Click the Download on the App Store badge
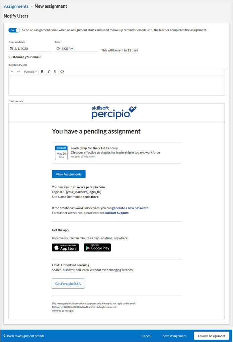The height and width of the screenshot is (342, 233). tap(65, 248)
